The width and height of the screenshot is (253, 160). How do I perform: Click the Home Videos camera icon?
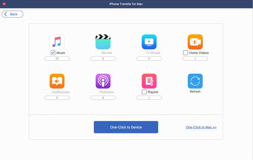pyautogui.click(x=195, y=42)
